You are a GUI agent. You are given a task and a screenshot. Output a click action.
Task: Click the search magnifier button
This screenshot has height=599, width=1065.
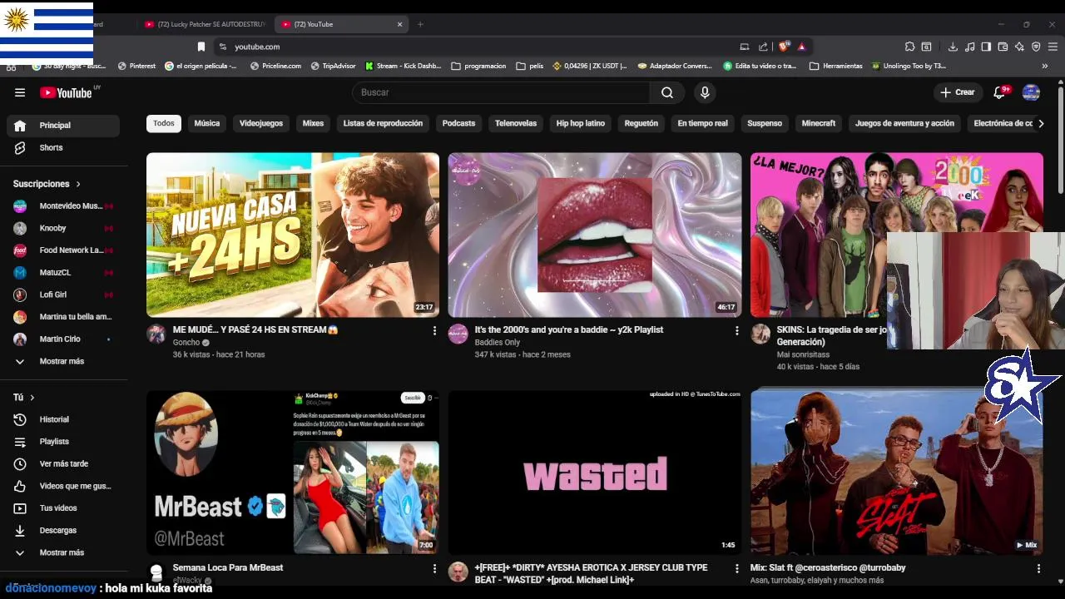point(667,92)
